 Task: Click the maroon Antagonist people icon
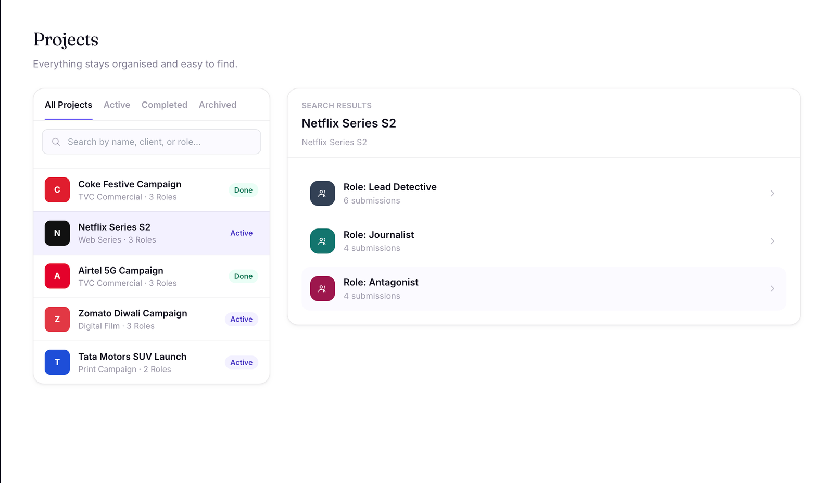tap(322, 288)
